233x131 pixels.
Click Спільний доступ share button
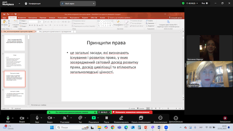[175, 18]
